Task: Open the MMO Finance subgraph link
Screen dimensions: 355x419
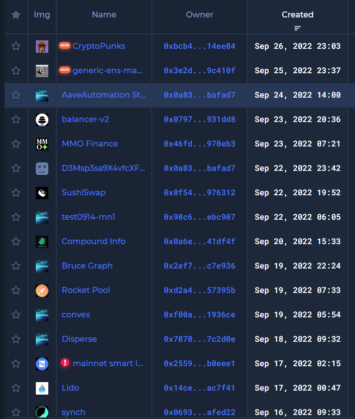Action: [x=90, y=144]
